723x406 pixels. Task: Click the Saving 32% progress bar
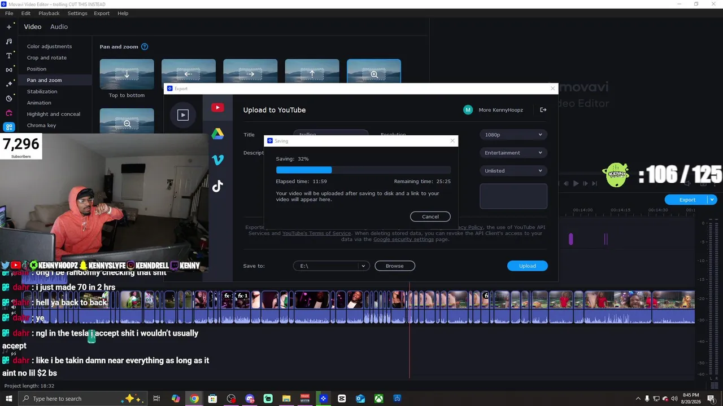point(363,170)
